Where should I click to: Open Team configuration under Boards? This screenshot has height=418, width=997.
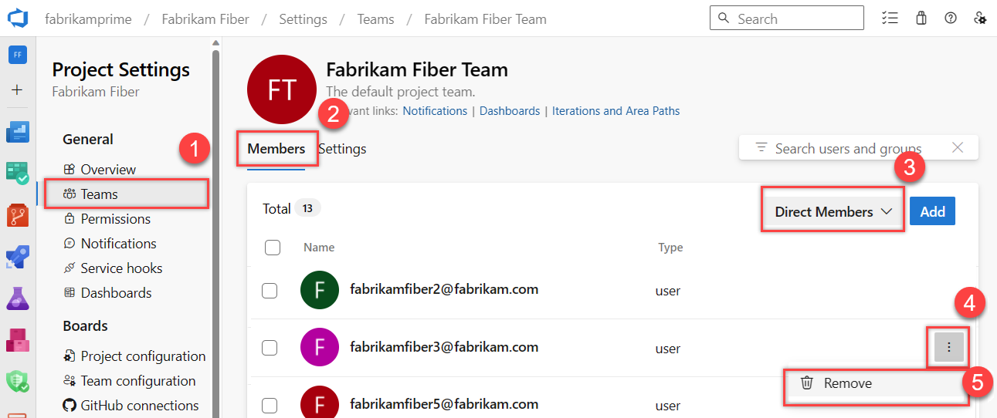pos(129,381)
